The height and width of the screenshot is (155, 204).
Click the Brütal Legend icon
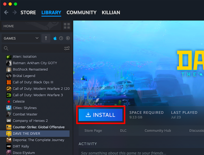[x=9, y=76]
